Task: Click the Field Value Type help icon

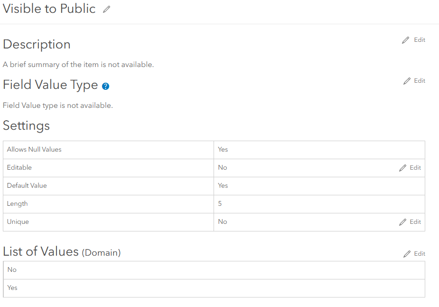Action: pyautogui.click(x=105, y=86)
